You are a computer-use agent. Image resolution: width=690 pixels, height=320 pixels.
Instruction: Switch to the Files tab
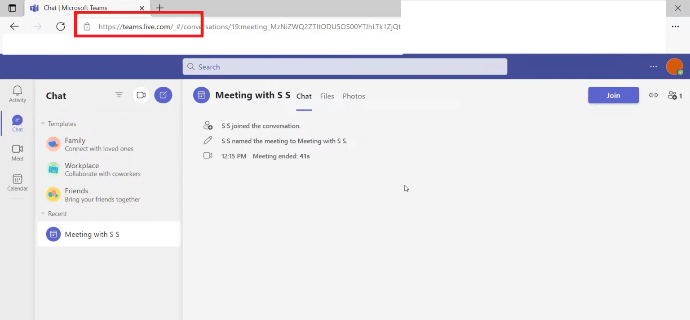tap(327, 96)
